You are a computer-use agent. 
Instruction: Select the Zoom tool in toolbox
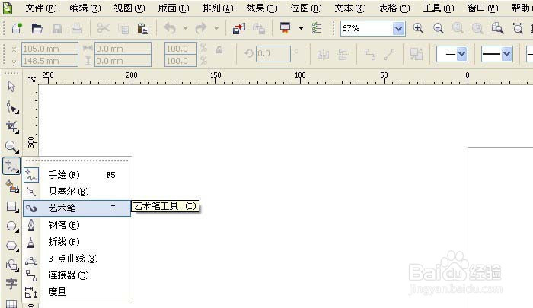point(12,146)
